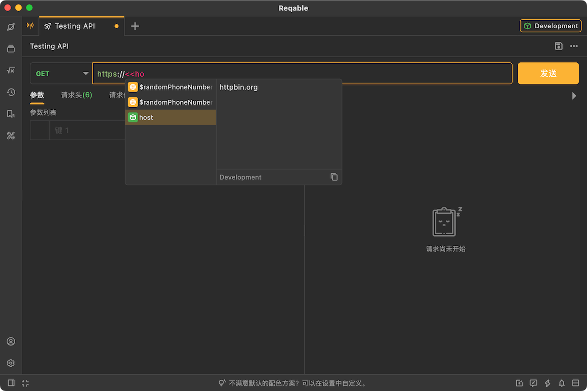Open the history sidebar icon
587x391 pixels.
coord(11,92)
